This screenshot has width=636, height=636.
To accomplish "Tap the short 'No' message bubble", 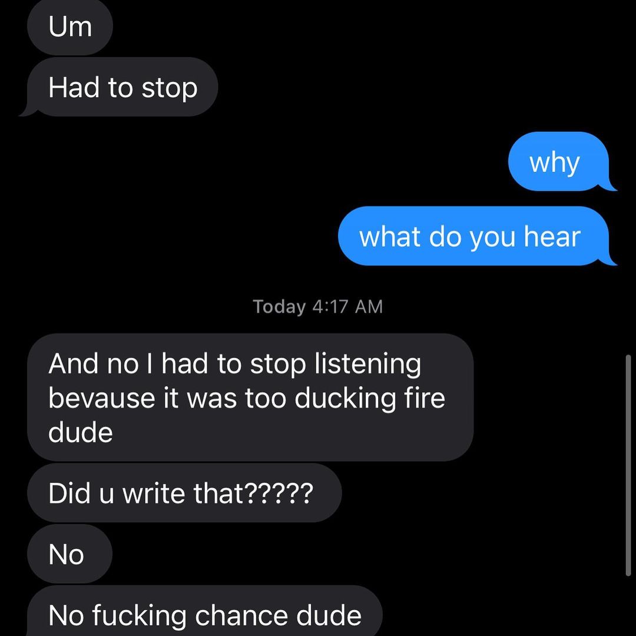I will click(x=69, y=554).
